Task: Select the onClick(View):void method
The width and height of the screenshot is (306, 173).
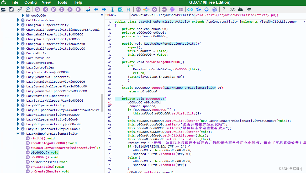Action: (x=47, y=166)
